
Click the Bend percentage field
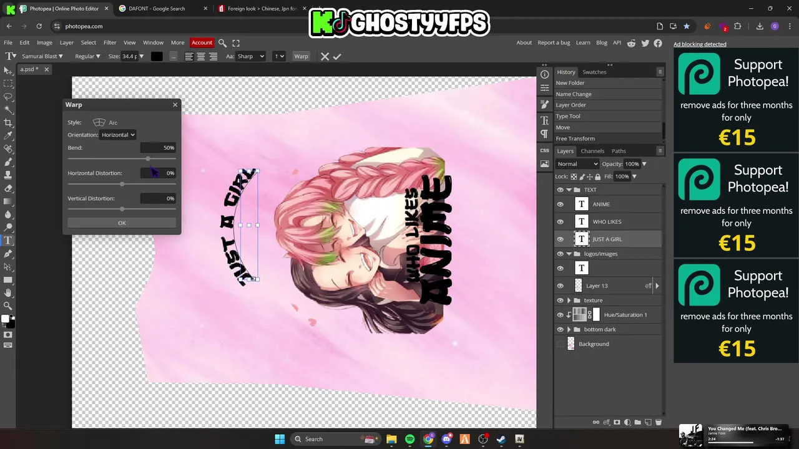[x=158, y=148]
